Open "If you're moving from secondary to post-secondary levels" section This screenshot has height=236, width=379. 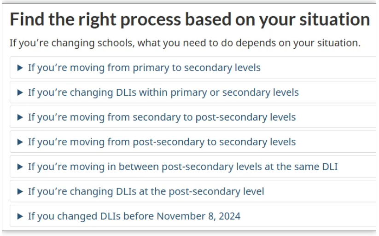[x=193, y=117]
